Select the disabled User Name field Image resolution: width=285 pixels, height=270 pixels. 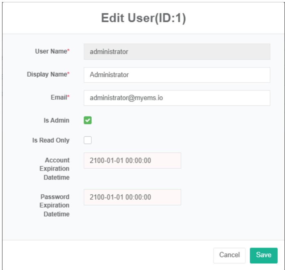click(x=177, y=52)
